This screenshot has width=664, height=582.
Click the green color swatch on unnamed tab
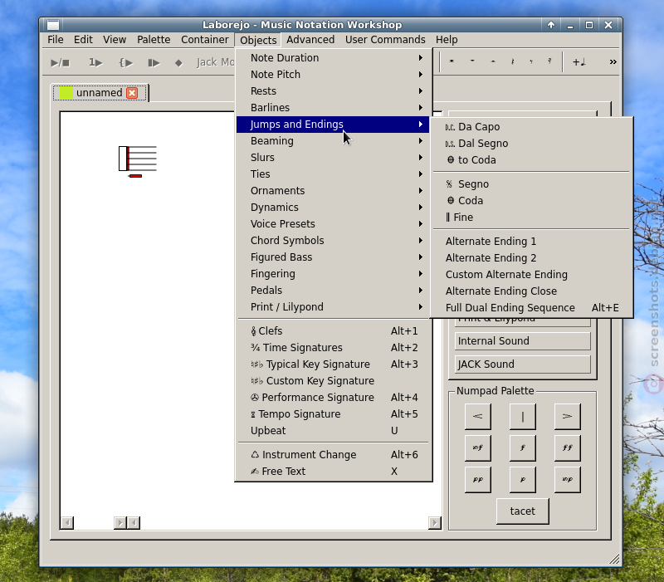coord(66,92)
